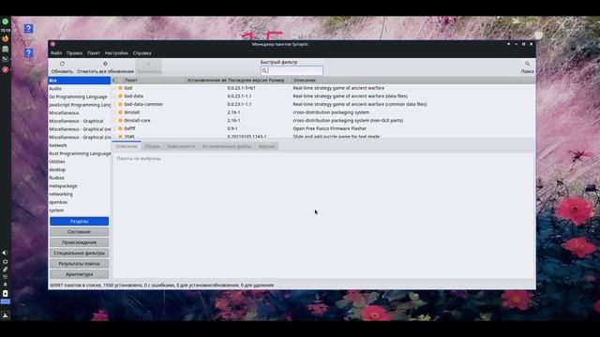
Task: Click the Результаты поиска button
Action: click(x=79, y=264)
